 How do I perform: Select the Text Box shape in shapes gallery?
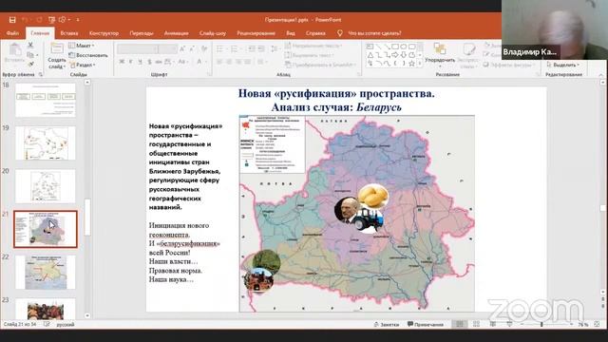370,47
